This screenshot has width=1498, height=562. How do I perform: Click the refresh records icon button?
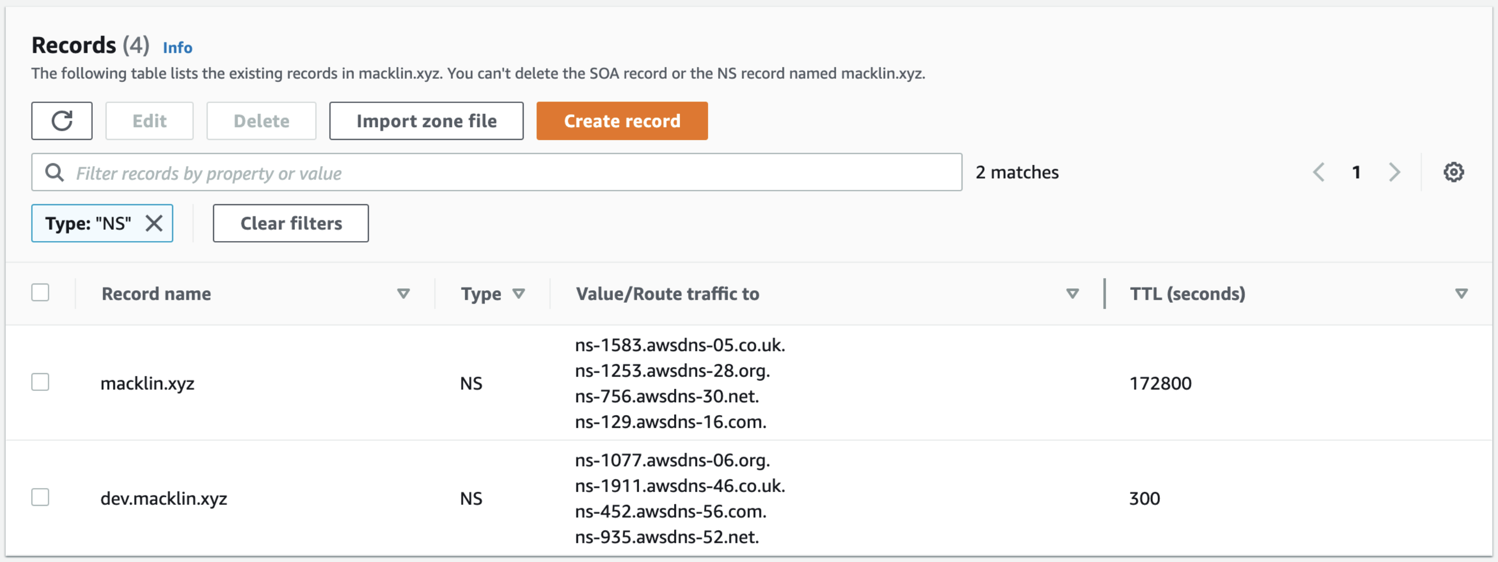(62, 121)
